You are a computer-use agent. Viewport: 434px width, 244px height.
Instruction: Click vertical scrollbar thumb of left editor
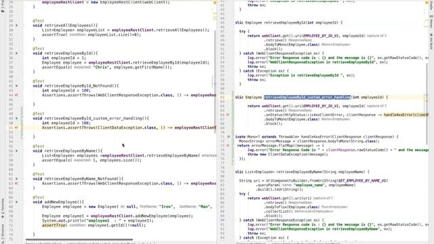[215, 81]
